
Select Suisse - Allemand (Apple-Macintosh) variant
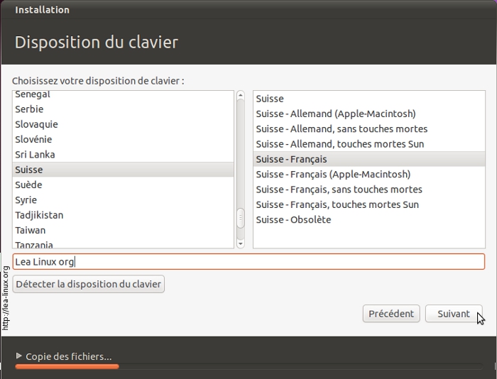(x=335, y=114)
